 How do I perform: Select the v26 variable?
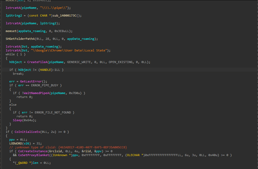(x=26, y=143)
